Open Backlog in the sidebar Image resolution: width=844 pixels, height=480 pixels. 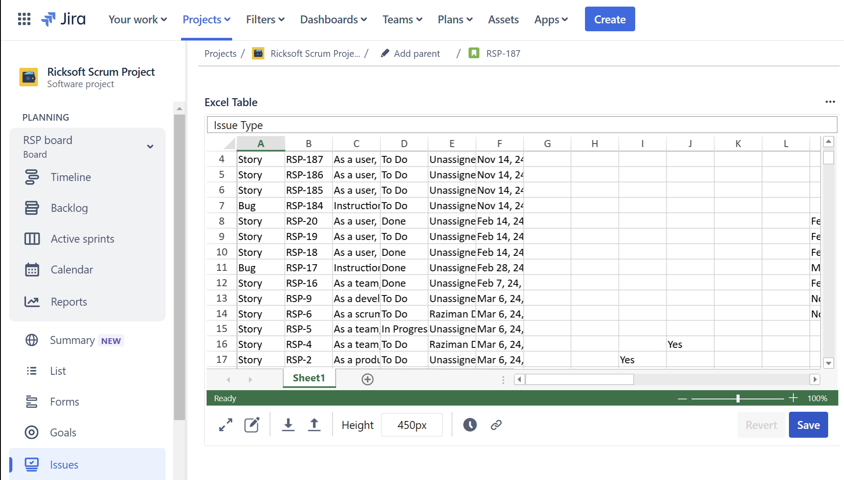[x=69, y=208]
